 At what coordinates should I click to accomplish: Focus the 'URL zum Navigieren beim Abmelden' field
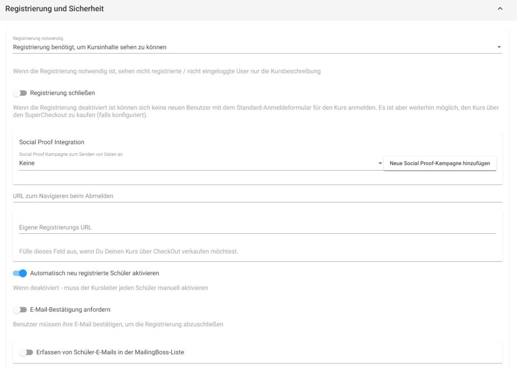(x=257, y=196)
